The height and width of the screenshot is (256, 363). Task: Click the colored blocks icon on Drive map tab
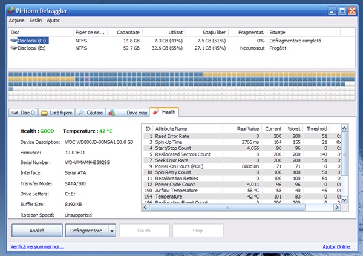pyautogui.click(x=112, y=113)
